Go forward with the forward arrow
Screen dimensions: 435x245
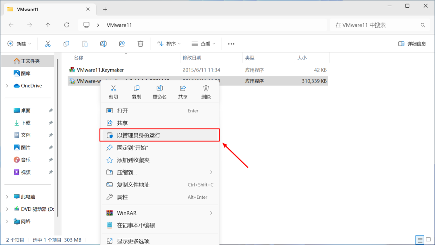click(x=29, y=25)
